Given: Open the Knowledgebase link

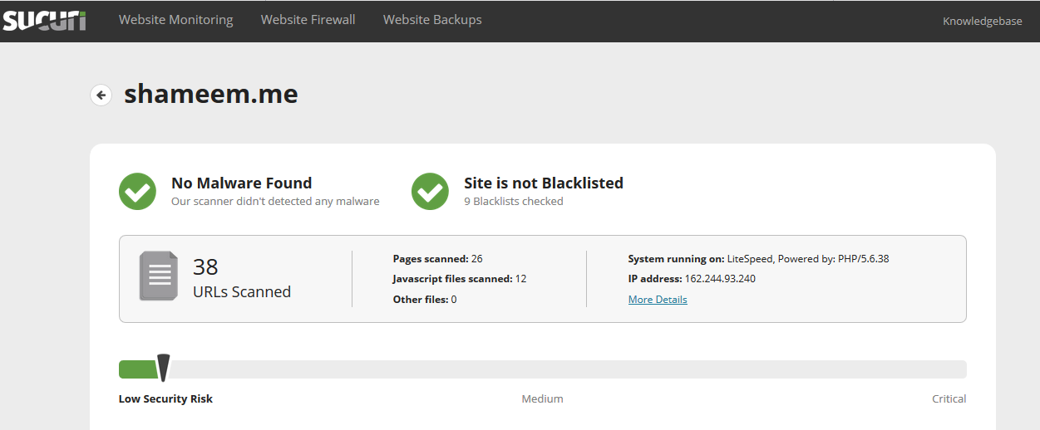Looking at the screenshot, I should [x=982, y=22].
